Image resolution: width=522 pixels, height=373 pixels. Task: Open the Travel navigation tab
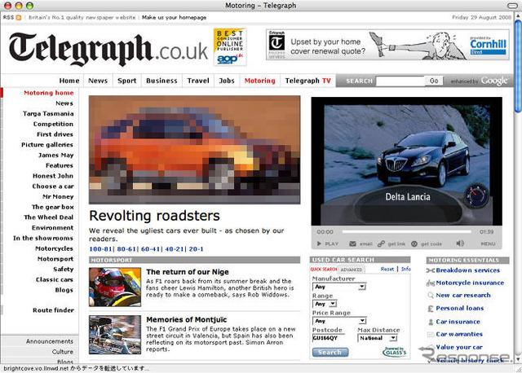click(198, 81)
